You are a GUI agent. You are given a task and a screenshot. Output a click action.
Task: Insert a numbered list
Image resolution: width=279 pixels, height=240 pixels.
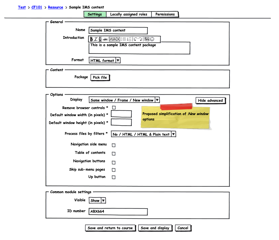pyautogui.click(x=129, y=39)
